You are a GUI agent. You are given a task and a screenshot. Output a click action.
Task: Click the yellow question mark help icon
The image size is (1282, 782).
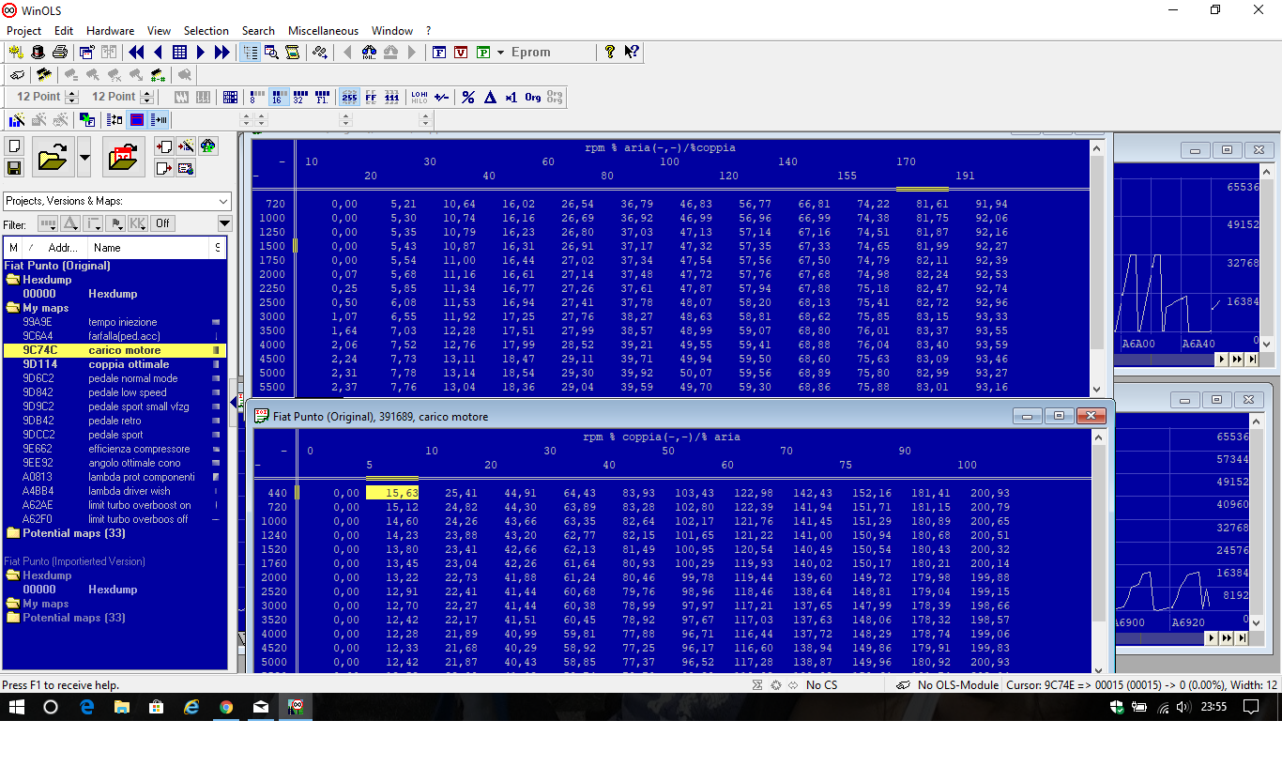click(610, 53)
